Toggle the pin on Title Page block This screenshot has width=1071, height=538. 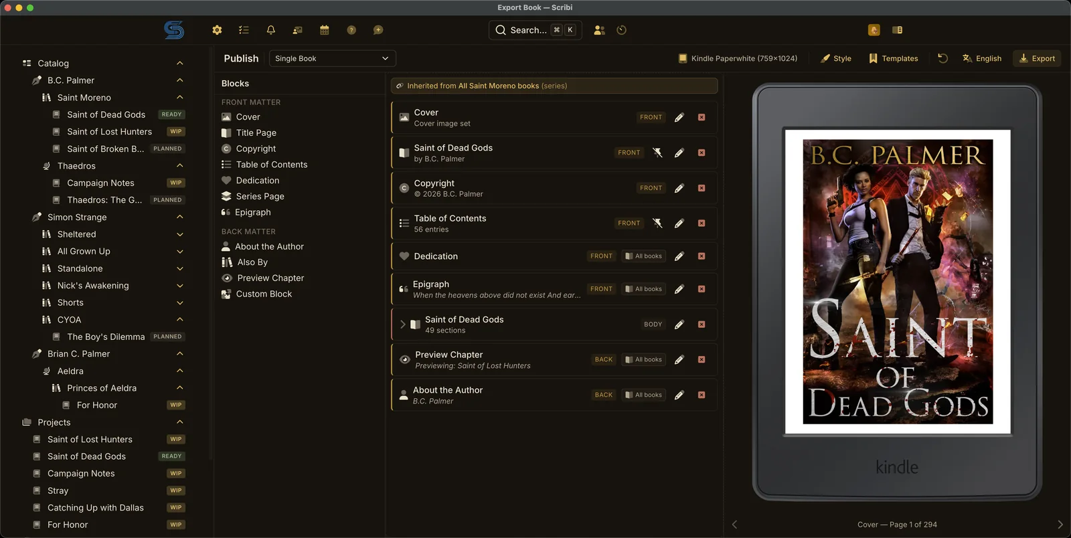click(657, 153)
